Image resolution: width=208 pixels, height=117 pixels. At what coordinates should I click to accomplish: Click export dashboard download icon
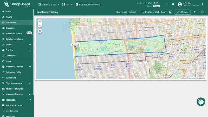(x=194, y=12)
